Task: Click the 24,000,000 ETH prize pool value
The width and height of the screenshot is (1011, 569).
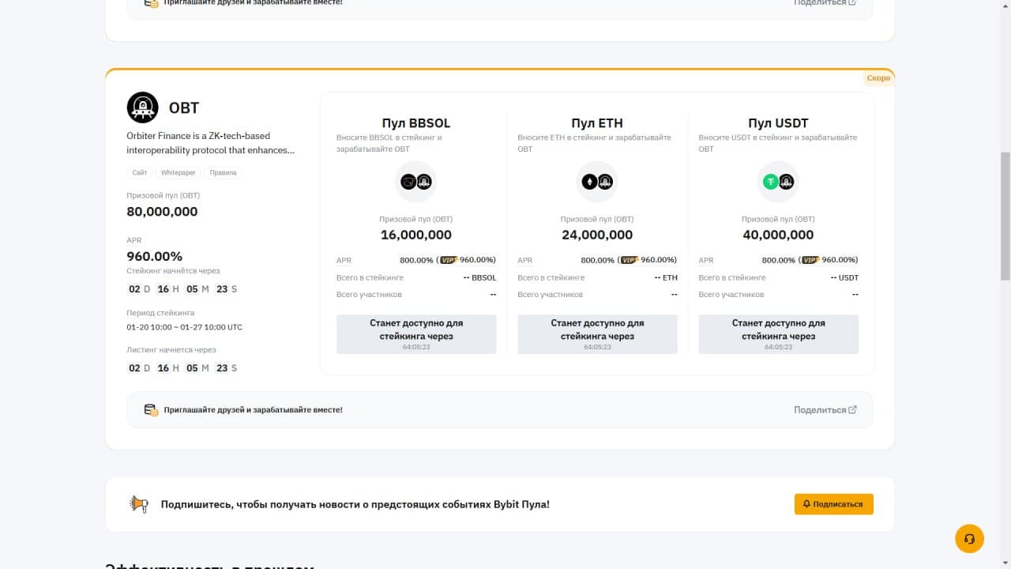Action: (597, 235)
